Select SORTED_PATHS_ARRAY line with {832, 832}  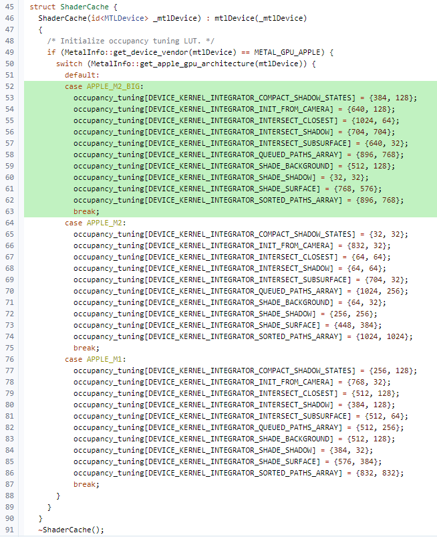[239, 473]
